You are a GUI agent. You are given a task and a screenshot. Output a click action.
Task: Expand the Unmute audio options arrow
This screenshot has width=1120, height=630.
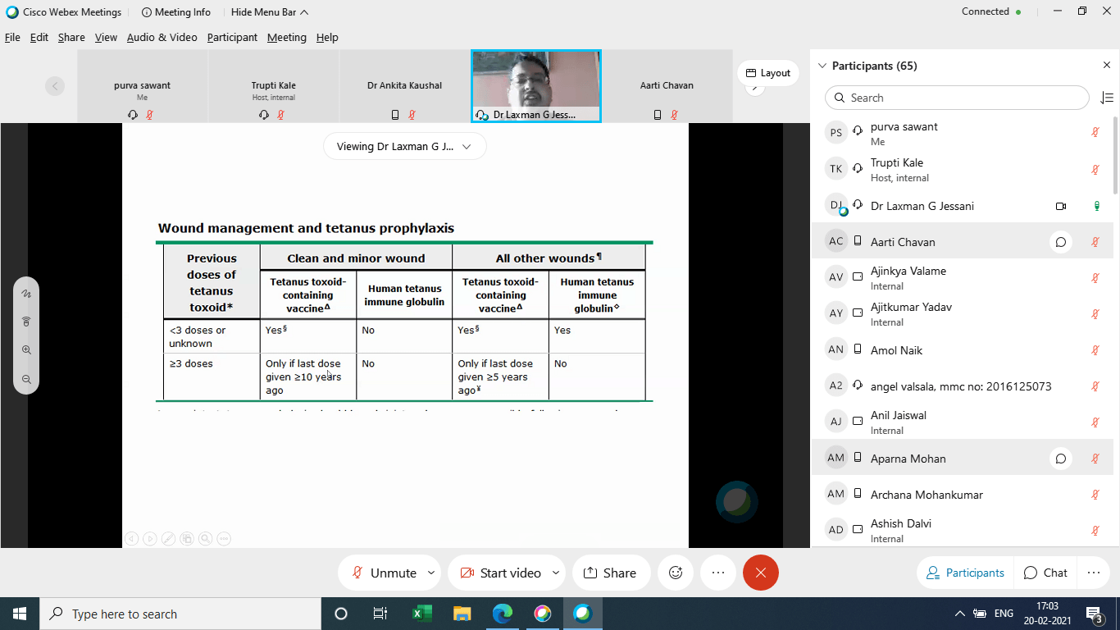(x=431, y=573)
